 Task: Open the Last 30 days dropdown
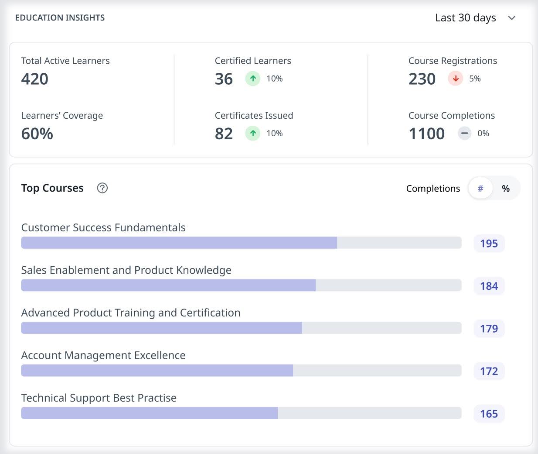pos(466,18)
